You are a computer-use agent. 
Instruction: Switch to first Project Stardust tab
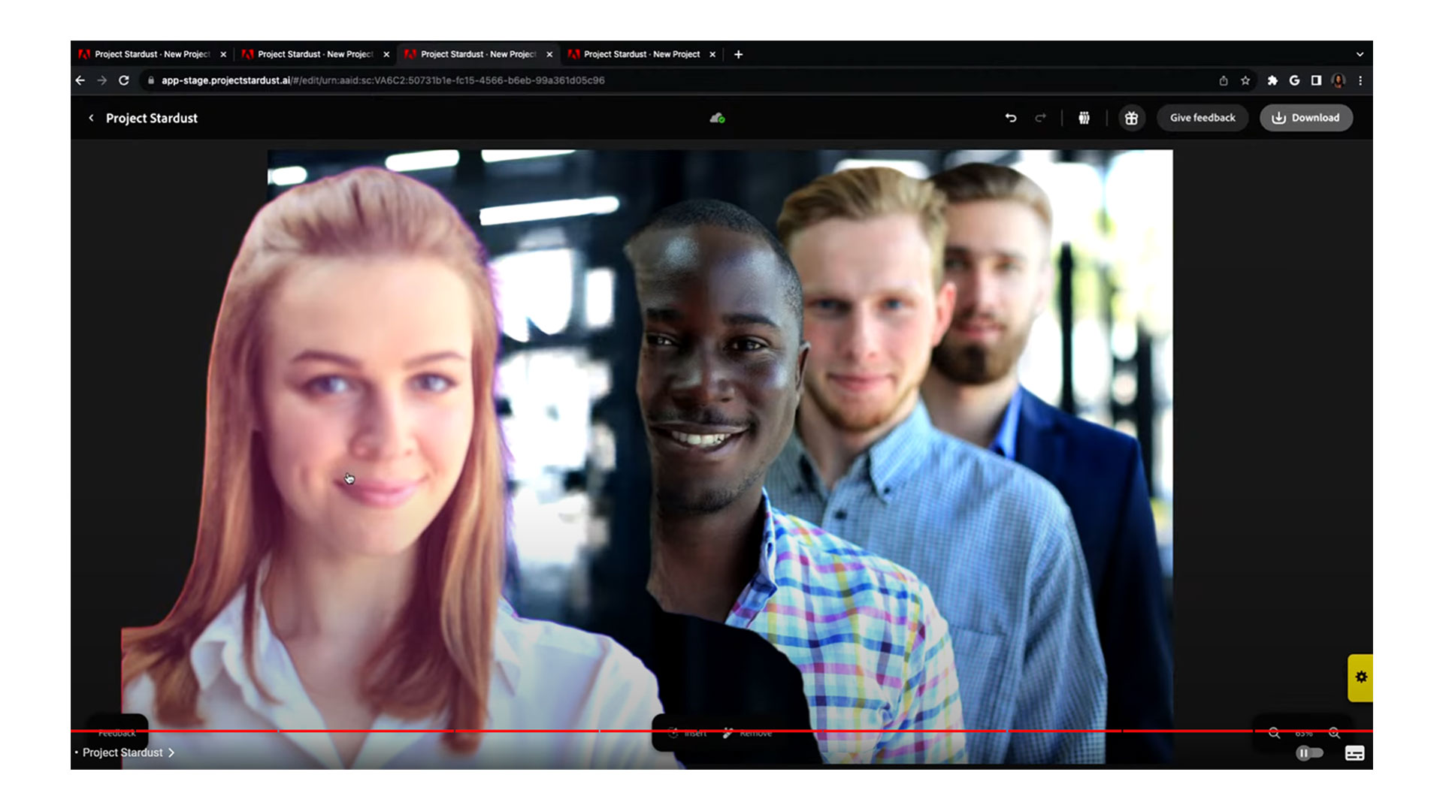click(150, 54)
